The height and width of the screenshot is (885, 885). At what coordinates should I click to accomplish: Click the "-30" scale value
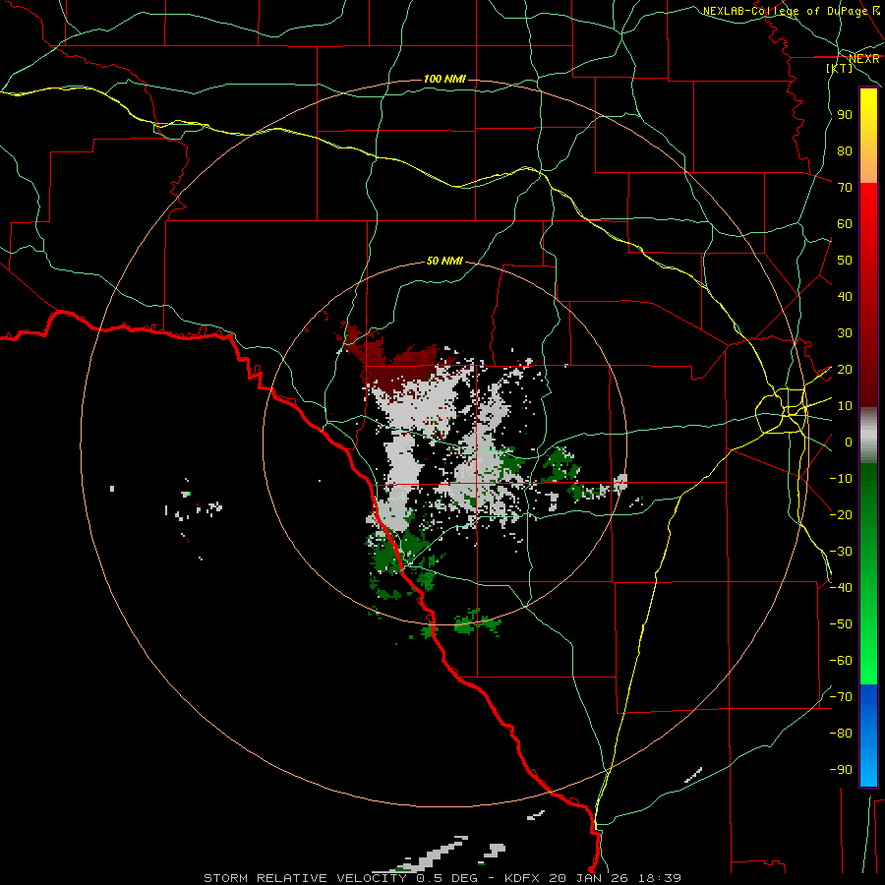tap(841, 552)
